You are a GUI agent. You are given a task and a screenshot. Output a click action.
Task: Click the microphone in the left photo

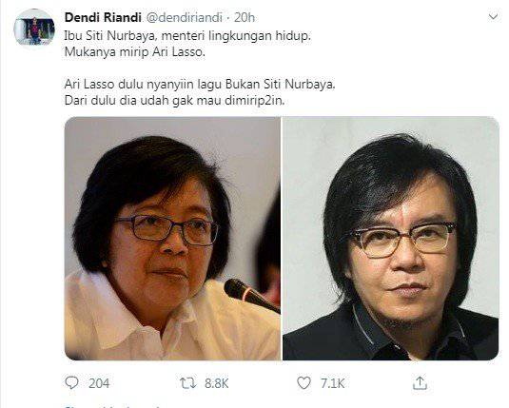pos(251,296)
